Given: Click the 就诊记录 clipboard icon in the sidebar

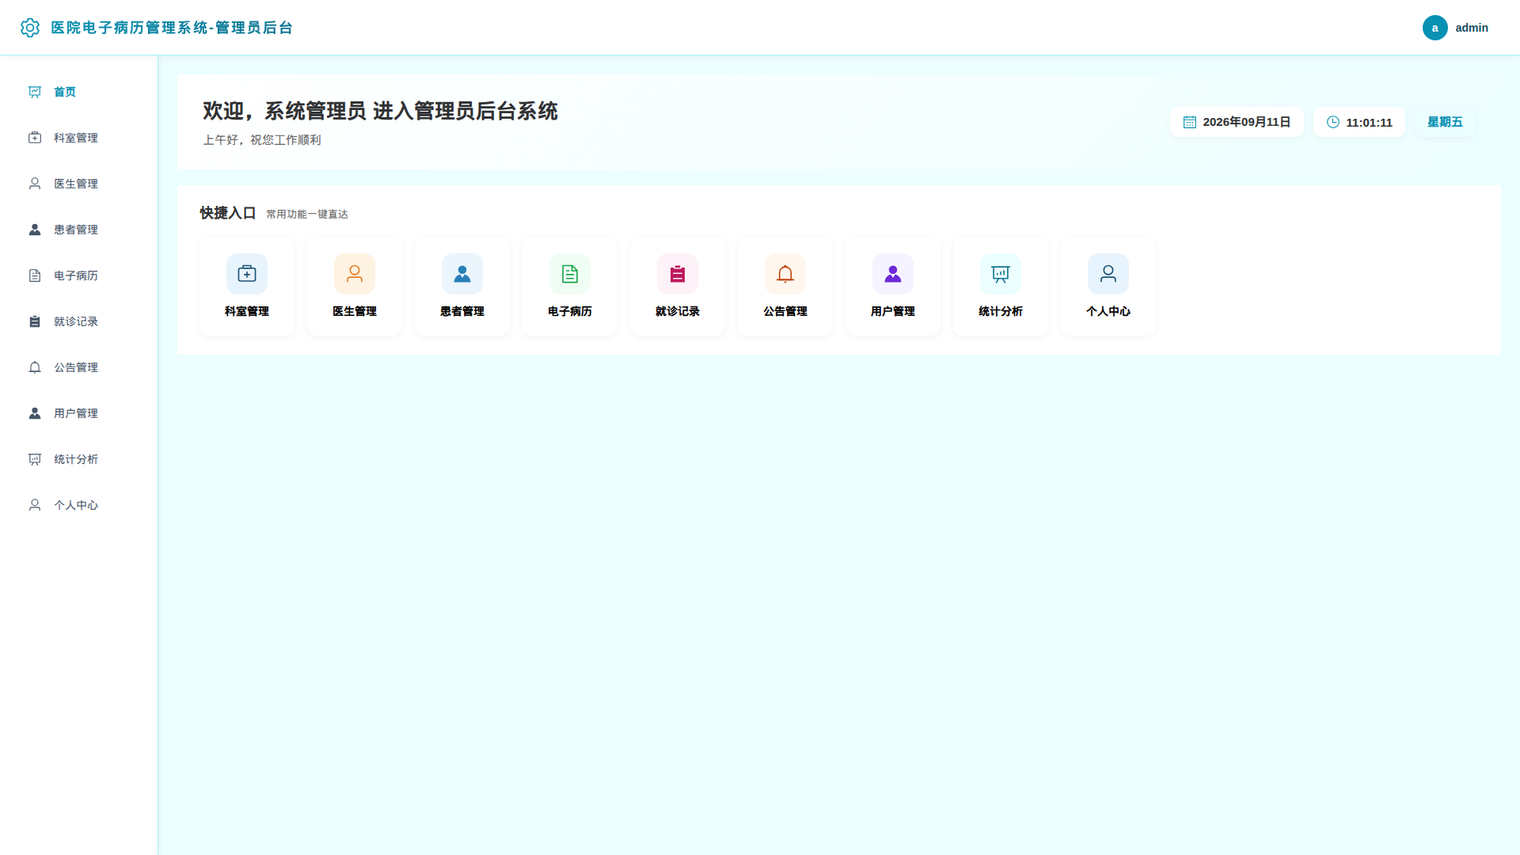Looking at the screenshot, I should (35, 321).
